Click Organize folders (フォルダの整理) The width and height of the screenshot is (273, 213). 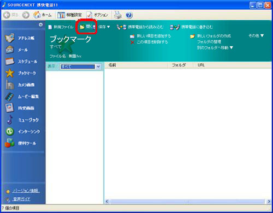[209, 42]
